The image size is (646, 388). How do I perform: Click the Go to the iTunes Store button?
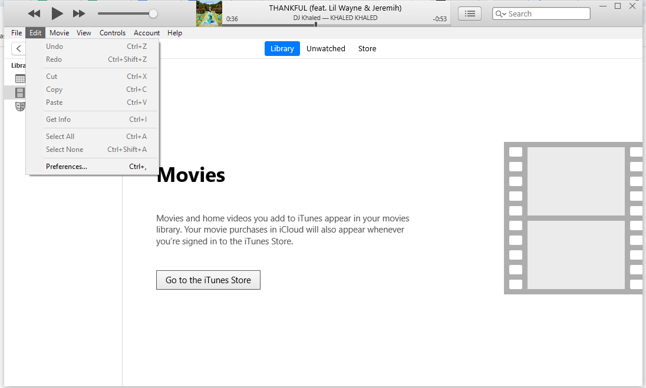[208, 280]
